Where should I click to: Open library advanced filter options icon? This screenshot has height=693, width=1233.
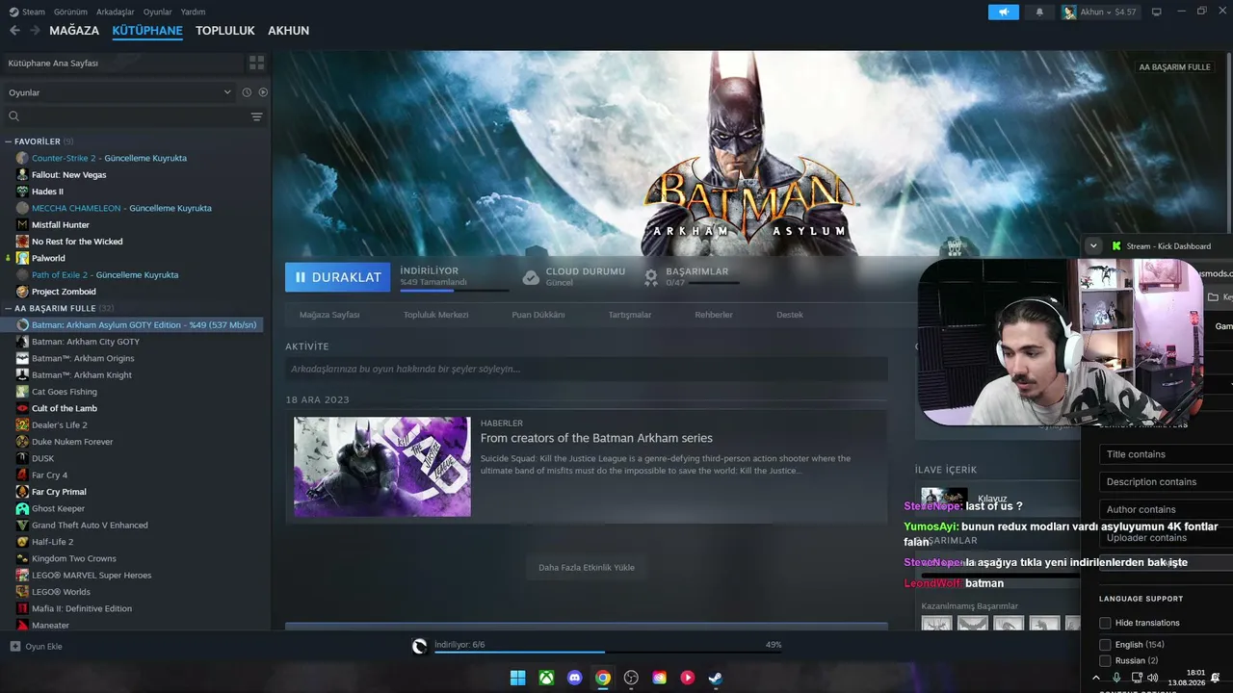[x=256, y=116]
